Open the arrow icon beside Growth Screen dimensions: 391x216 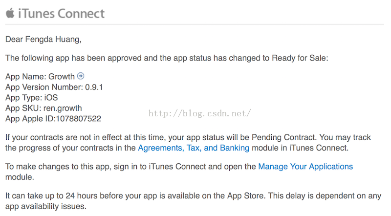pos(81,76)
